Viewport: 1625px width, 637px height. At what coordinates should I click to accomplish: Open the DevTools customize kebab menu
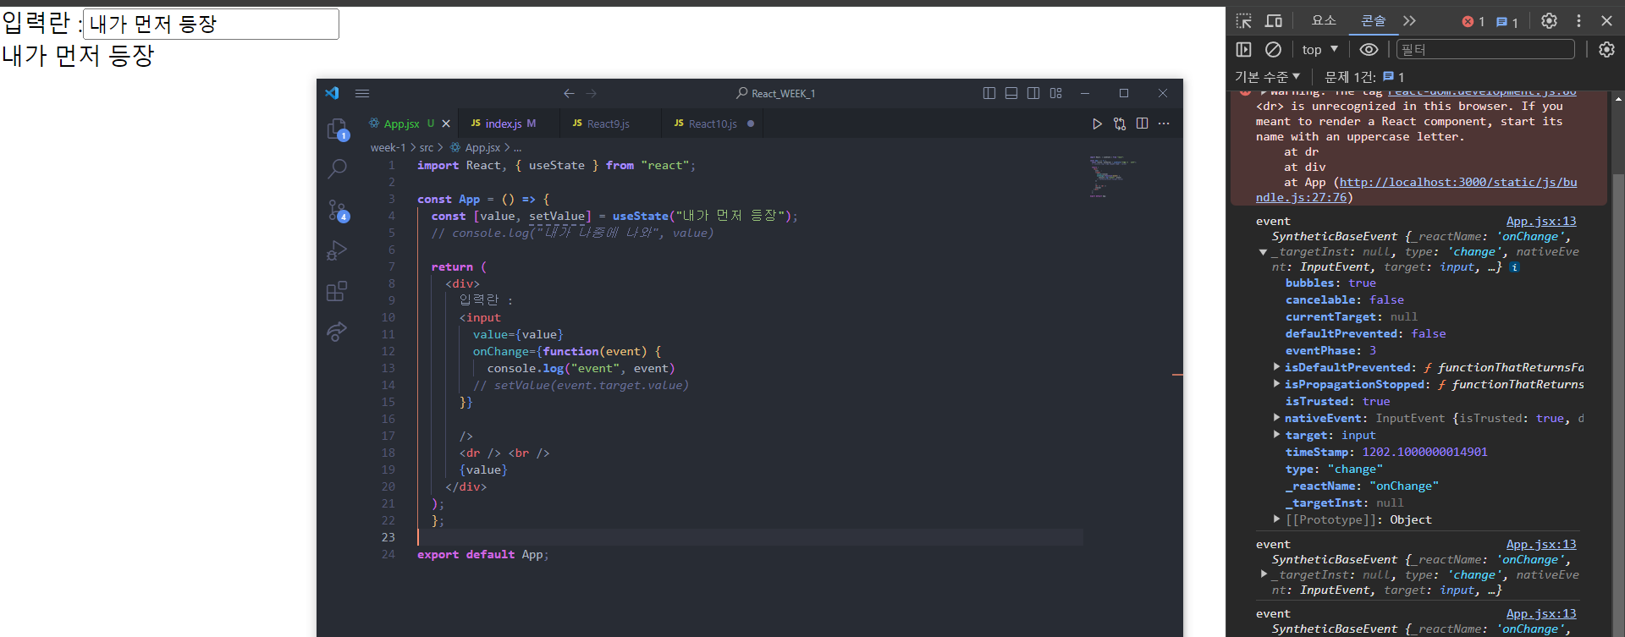click(x=1578, y=21)
